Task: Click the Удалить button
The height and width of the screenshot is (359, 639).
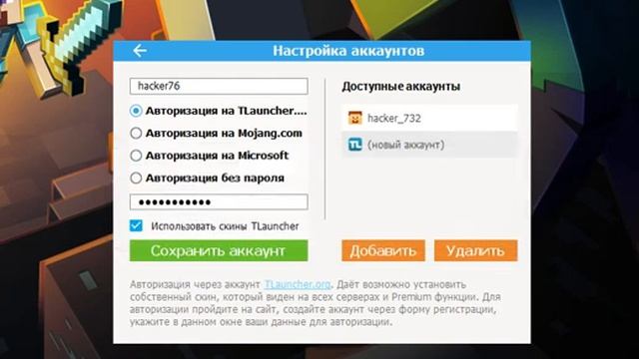Action: pos(475,250)
